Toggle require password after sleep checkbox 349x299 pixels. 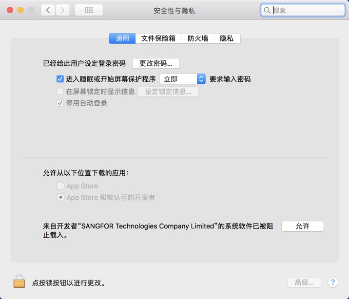click(x=60, y=79)
